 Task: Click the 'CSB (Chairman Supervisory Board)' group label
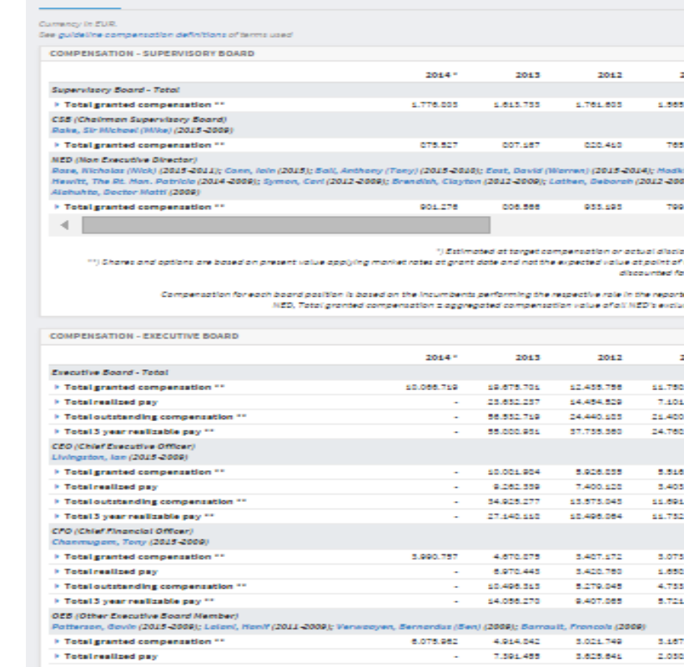(x=139, y=119)
